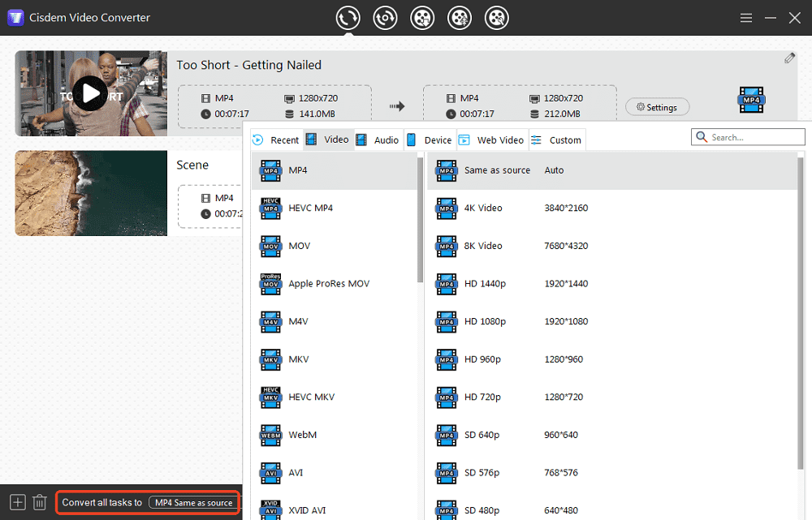812x520 pixels.
Task: Open Settings for the first video
Action: (657, 107)
